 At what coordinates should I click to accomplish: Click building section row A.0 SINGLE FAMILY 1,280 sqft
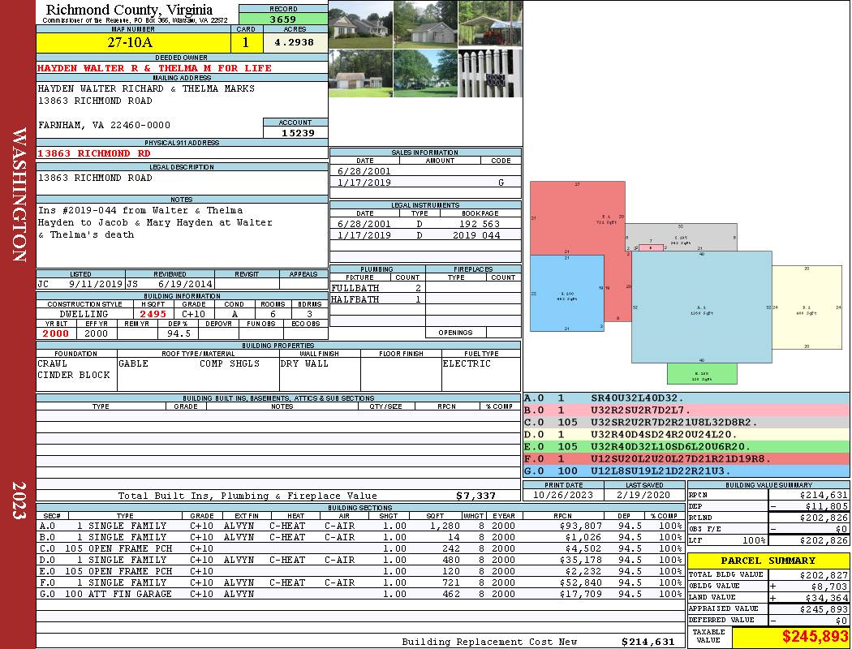coord(360,526)
